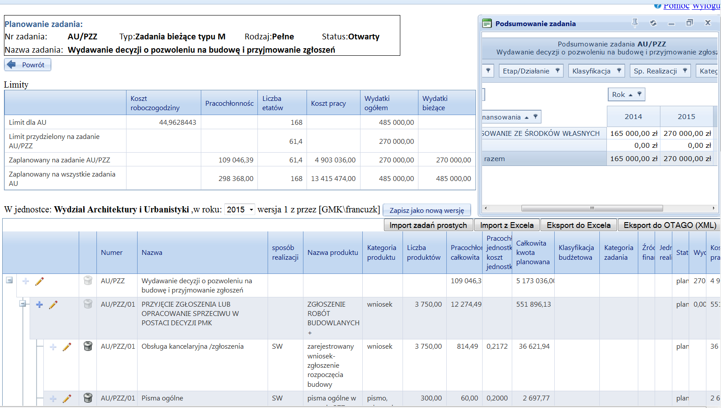The height and width of the screenshot is (408, 721).
Task: Open filter funnel on Rok field
Action: [x=639, y=94]
